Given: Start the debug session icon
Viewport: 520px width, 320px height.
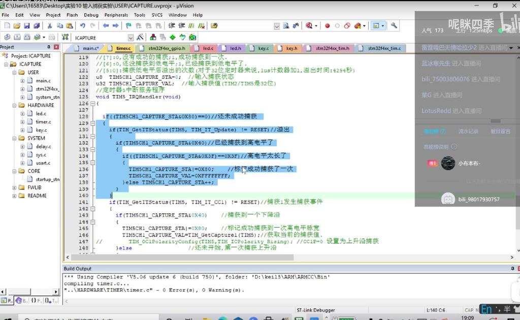Looking at the screenshot, I should pos(309,25).
